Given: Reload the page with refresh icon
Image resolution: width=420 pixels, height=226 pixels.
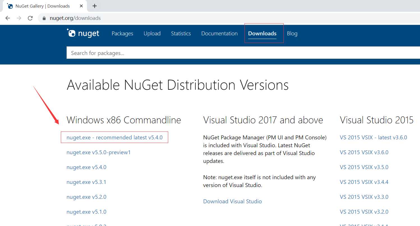Looking at the screenshot, I should point(30,18).
